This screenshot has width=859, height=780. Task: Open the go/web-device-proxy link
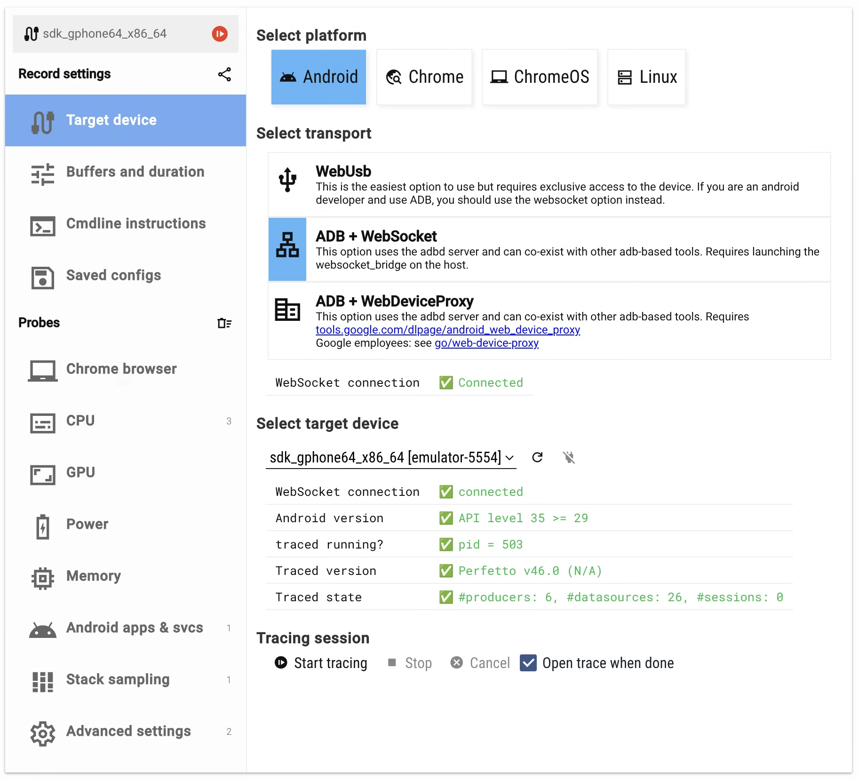(486, 343)
